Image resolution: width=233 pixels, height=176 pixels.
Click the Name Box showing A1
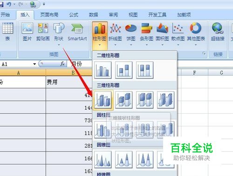click(16, 64)
